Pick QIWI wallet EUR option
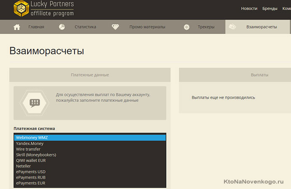Viewport: 291px width, 189px height. click(x=90, y=160)
